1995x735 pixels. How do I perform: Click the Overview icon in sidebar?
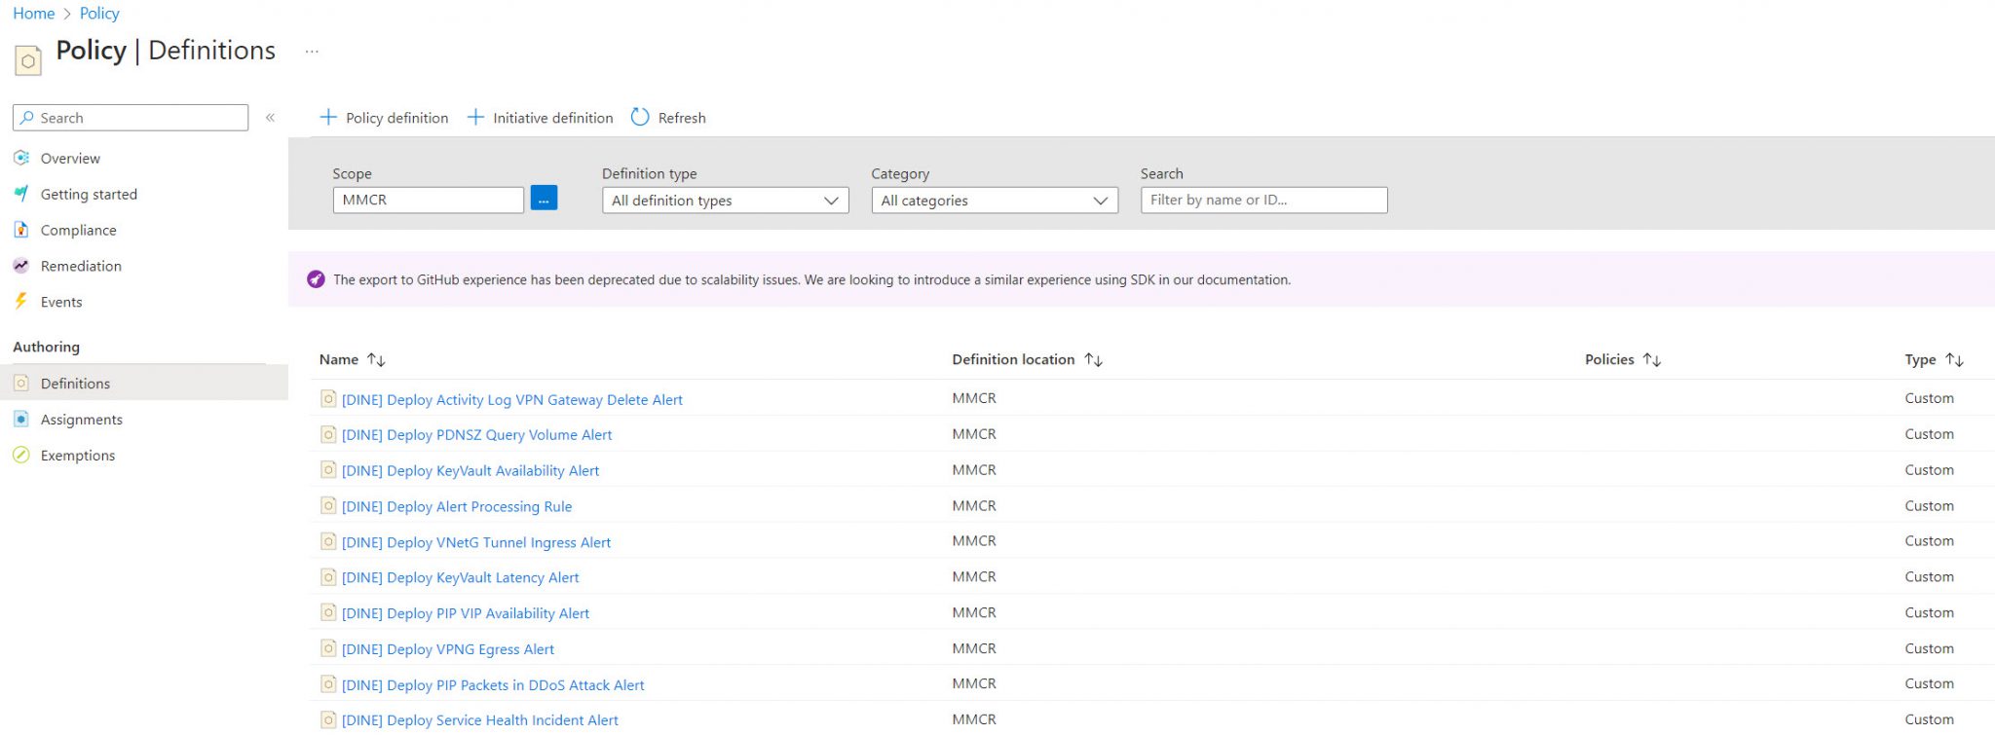21,158
